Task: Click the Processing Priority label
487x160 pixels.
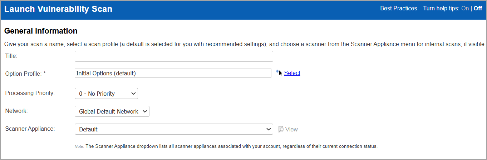Action: tap(30, 93)
